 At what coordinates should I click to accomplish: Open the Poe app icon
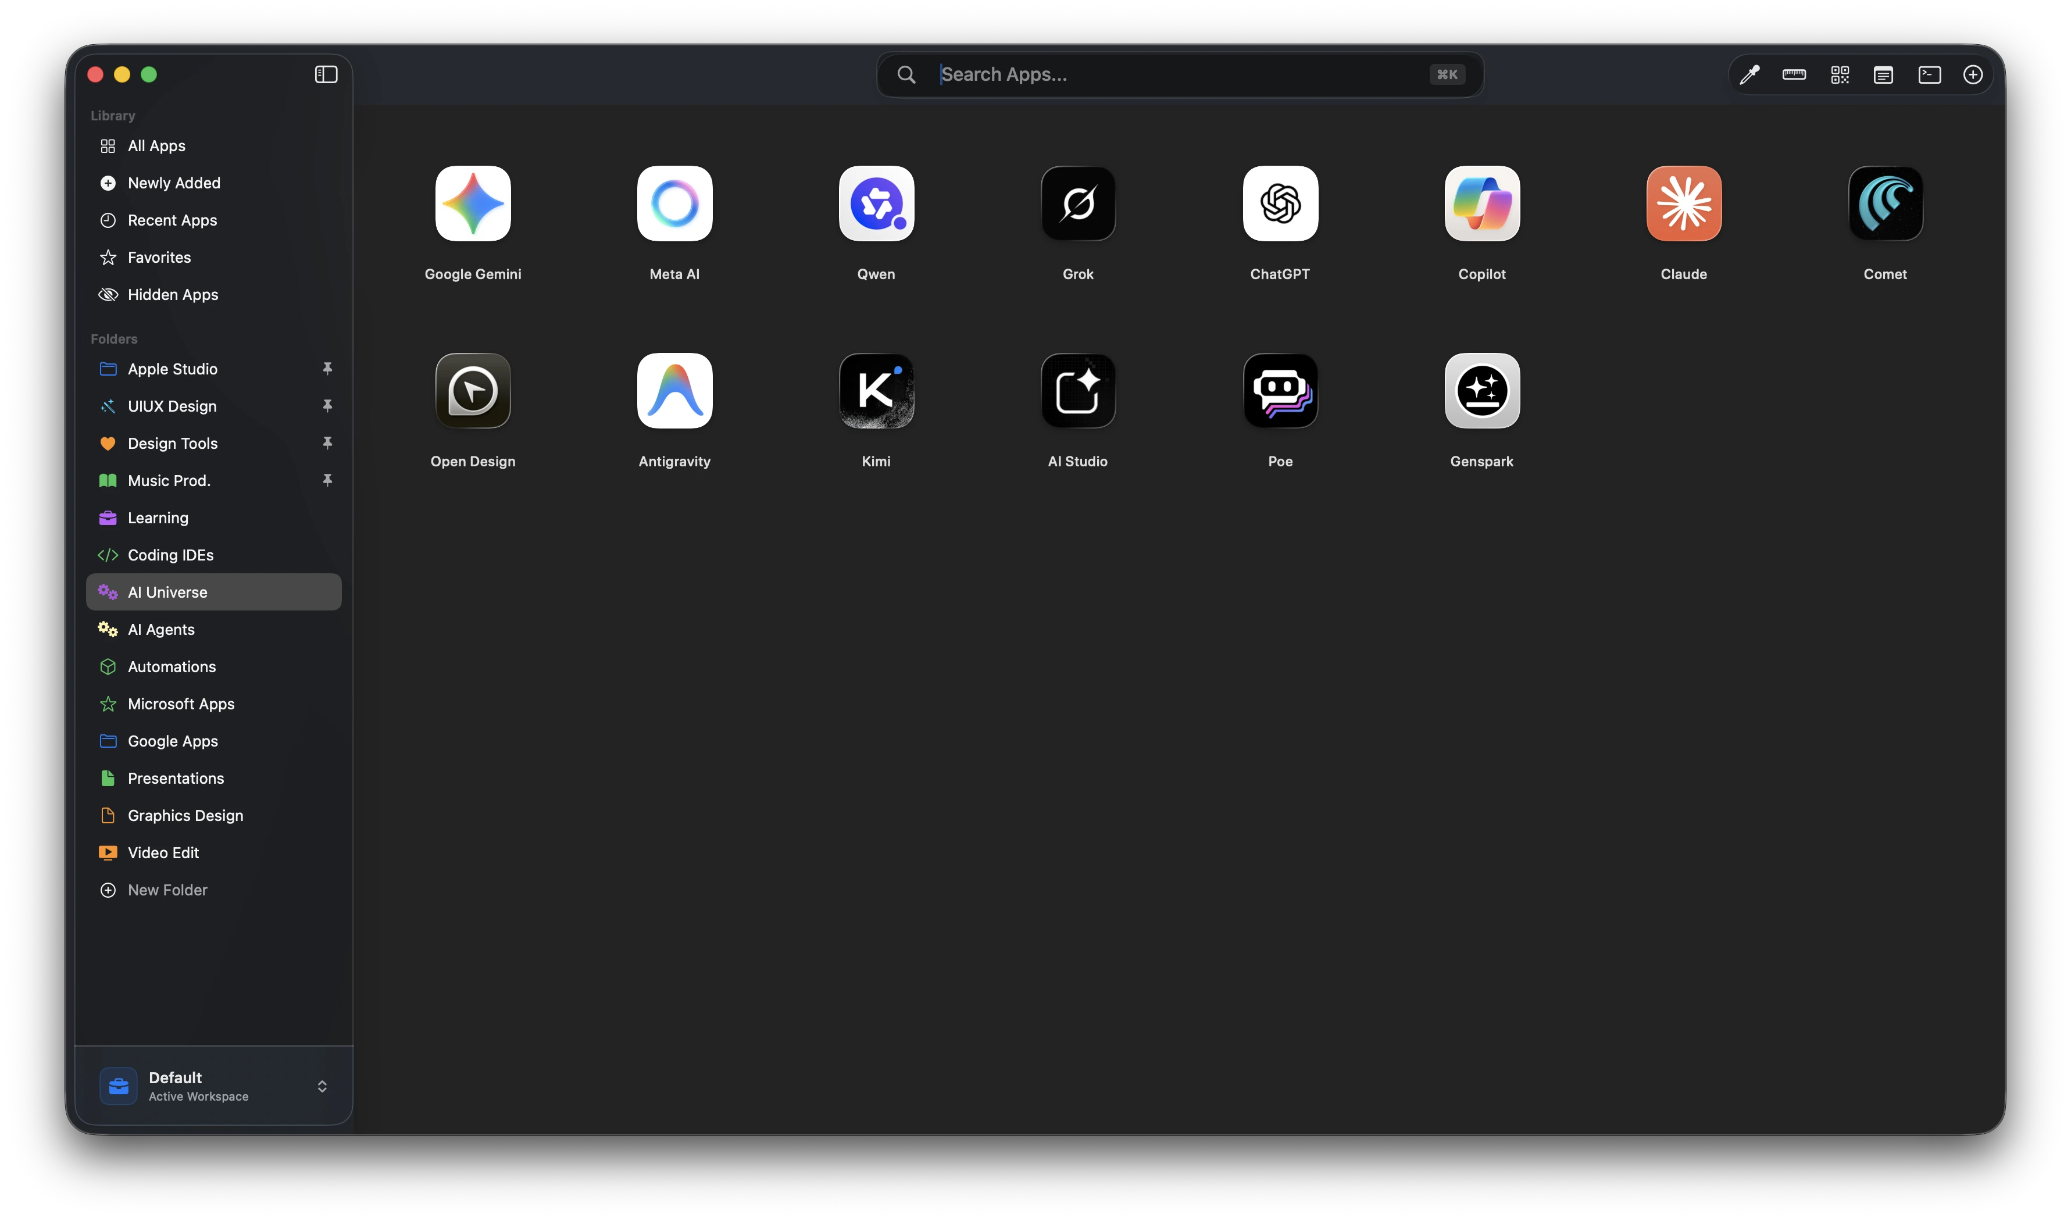pyautogui.click(x=1280, y=391)
